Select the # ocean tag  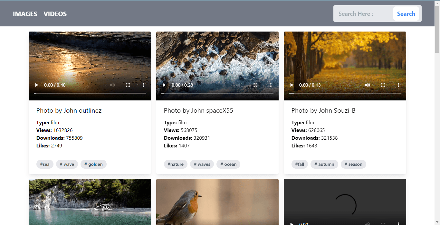click(x=228, y=164)
